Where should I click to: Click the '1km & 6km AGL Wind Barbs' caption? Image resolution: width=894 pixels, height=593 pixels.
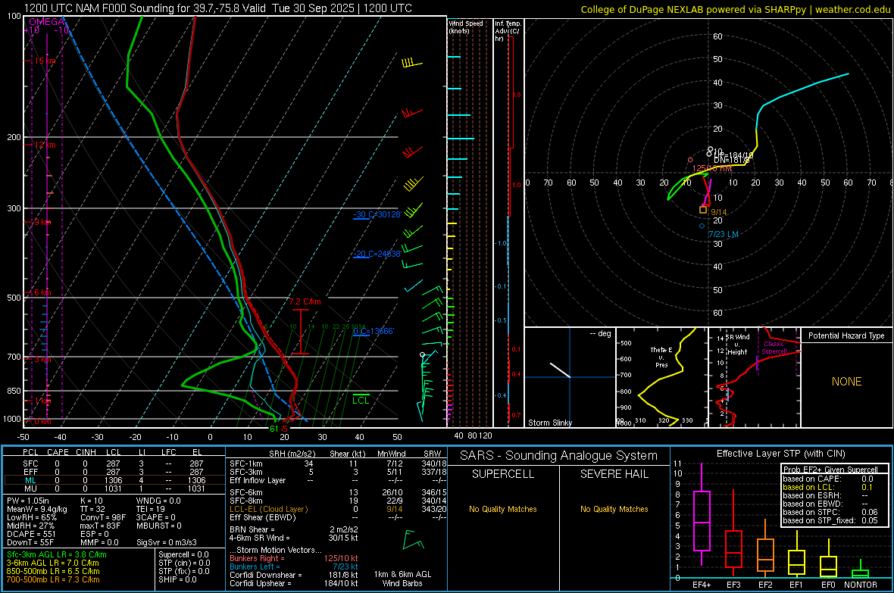tap(402, 579)
